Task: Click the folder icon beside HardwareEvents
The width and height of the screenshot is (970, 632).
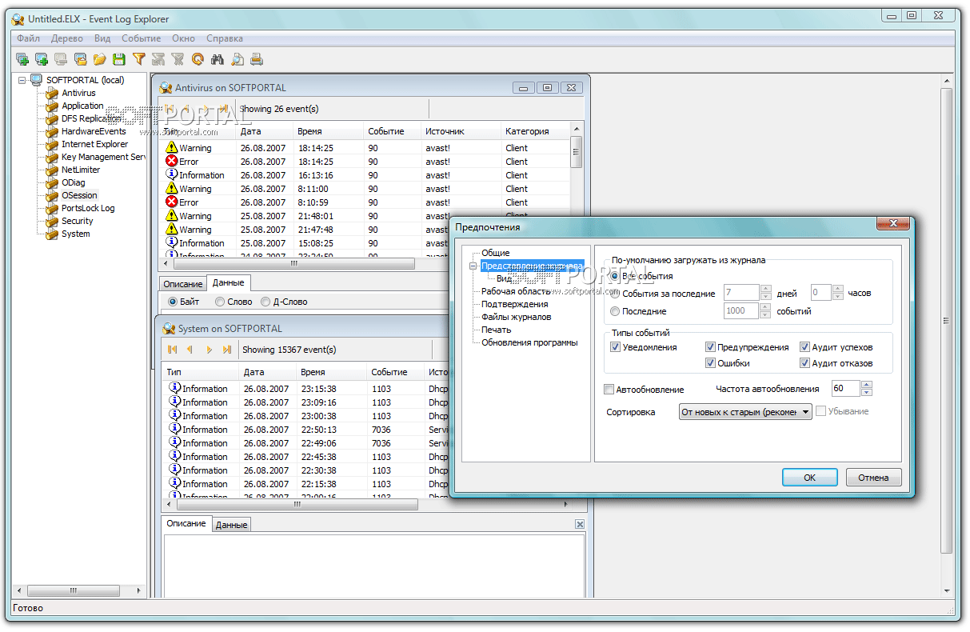Action: pyautogui.click(x=53, y=132)
